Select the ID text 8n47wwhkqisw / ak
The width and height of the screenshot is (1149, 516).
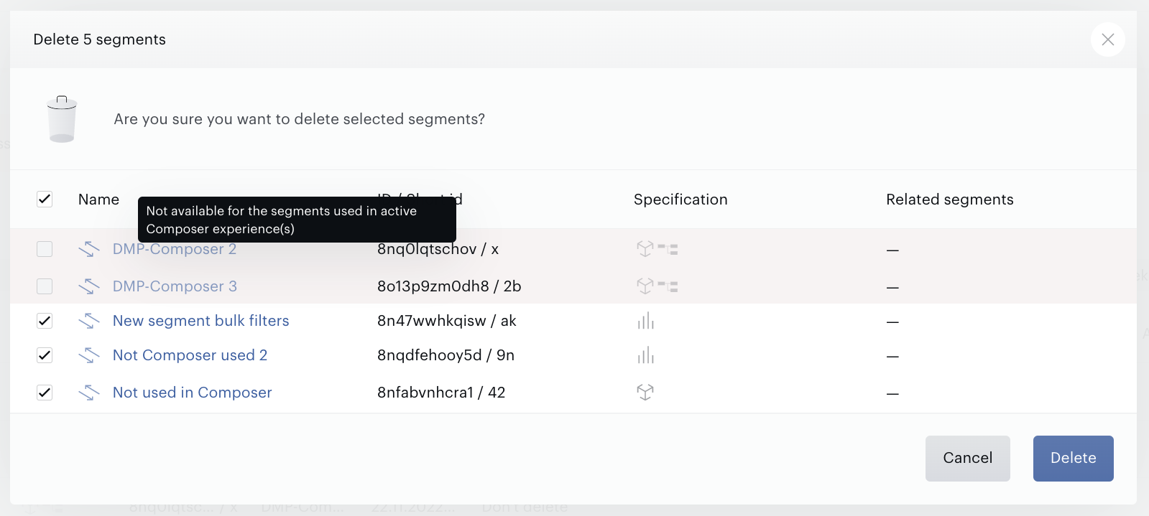click(x=446, y=321)
